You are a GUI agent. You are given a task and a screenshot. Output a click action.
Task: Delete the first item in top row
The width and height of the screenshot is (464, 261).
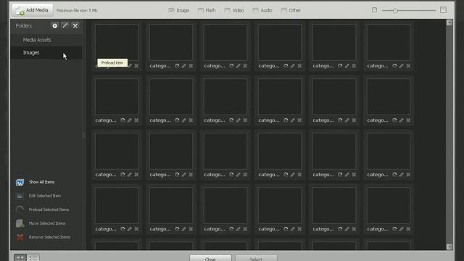tap(136, 66)
